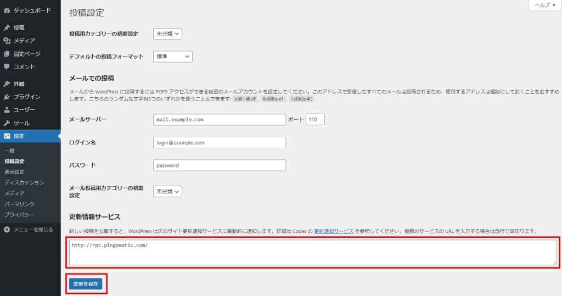Screen dimensions: 562x296
Task: Click the メールサーバー input field
Action: [220, 120]
